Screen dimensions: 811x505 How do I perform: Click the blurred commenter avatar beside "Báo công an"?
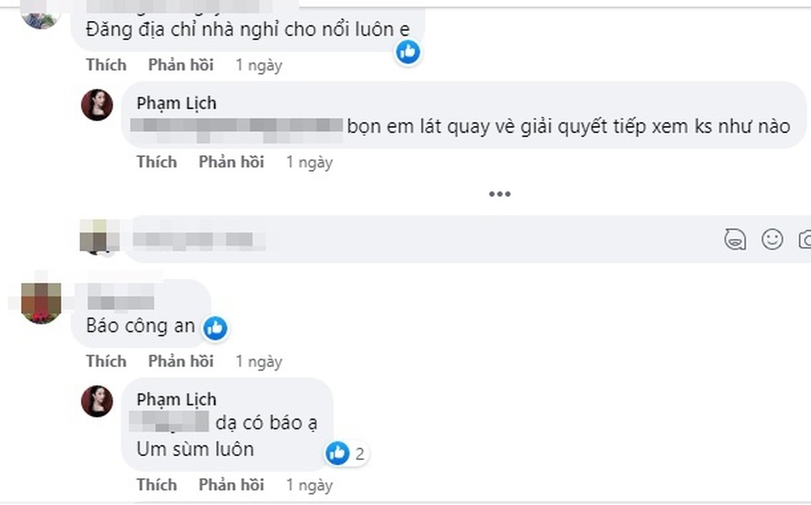click(41, 302)
